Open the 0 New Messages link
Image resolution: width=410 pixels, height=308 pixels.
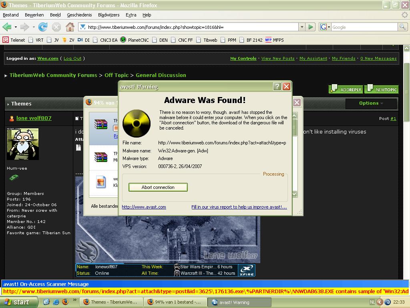point(378,59)
